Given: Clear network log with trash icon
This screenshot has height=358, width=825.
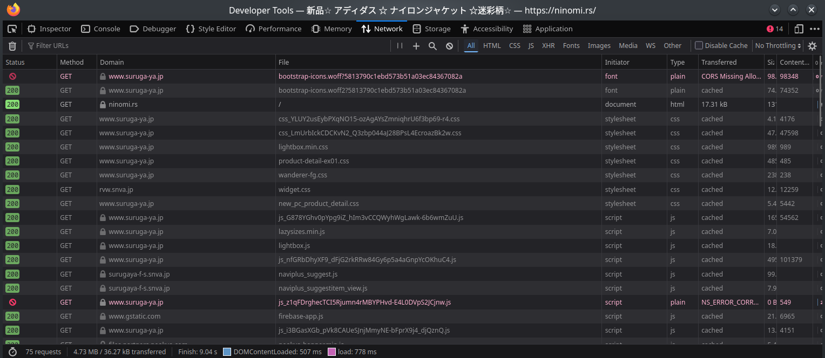Looking at the screenshot, I should (x=12, y=46).
